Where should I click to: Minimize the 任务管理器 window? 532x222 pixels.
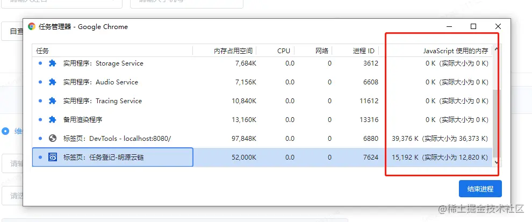(449, 26)
